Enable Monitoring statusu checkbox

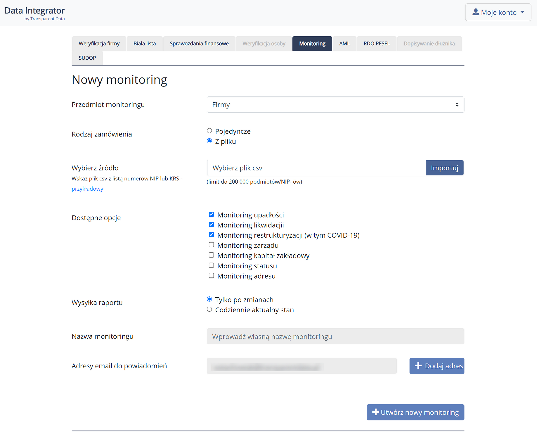[x=211, y=265]
